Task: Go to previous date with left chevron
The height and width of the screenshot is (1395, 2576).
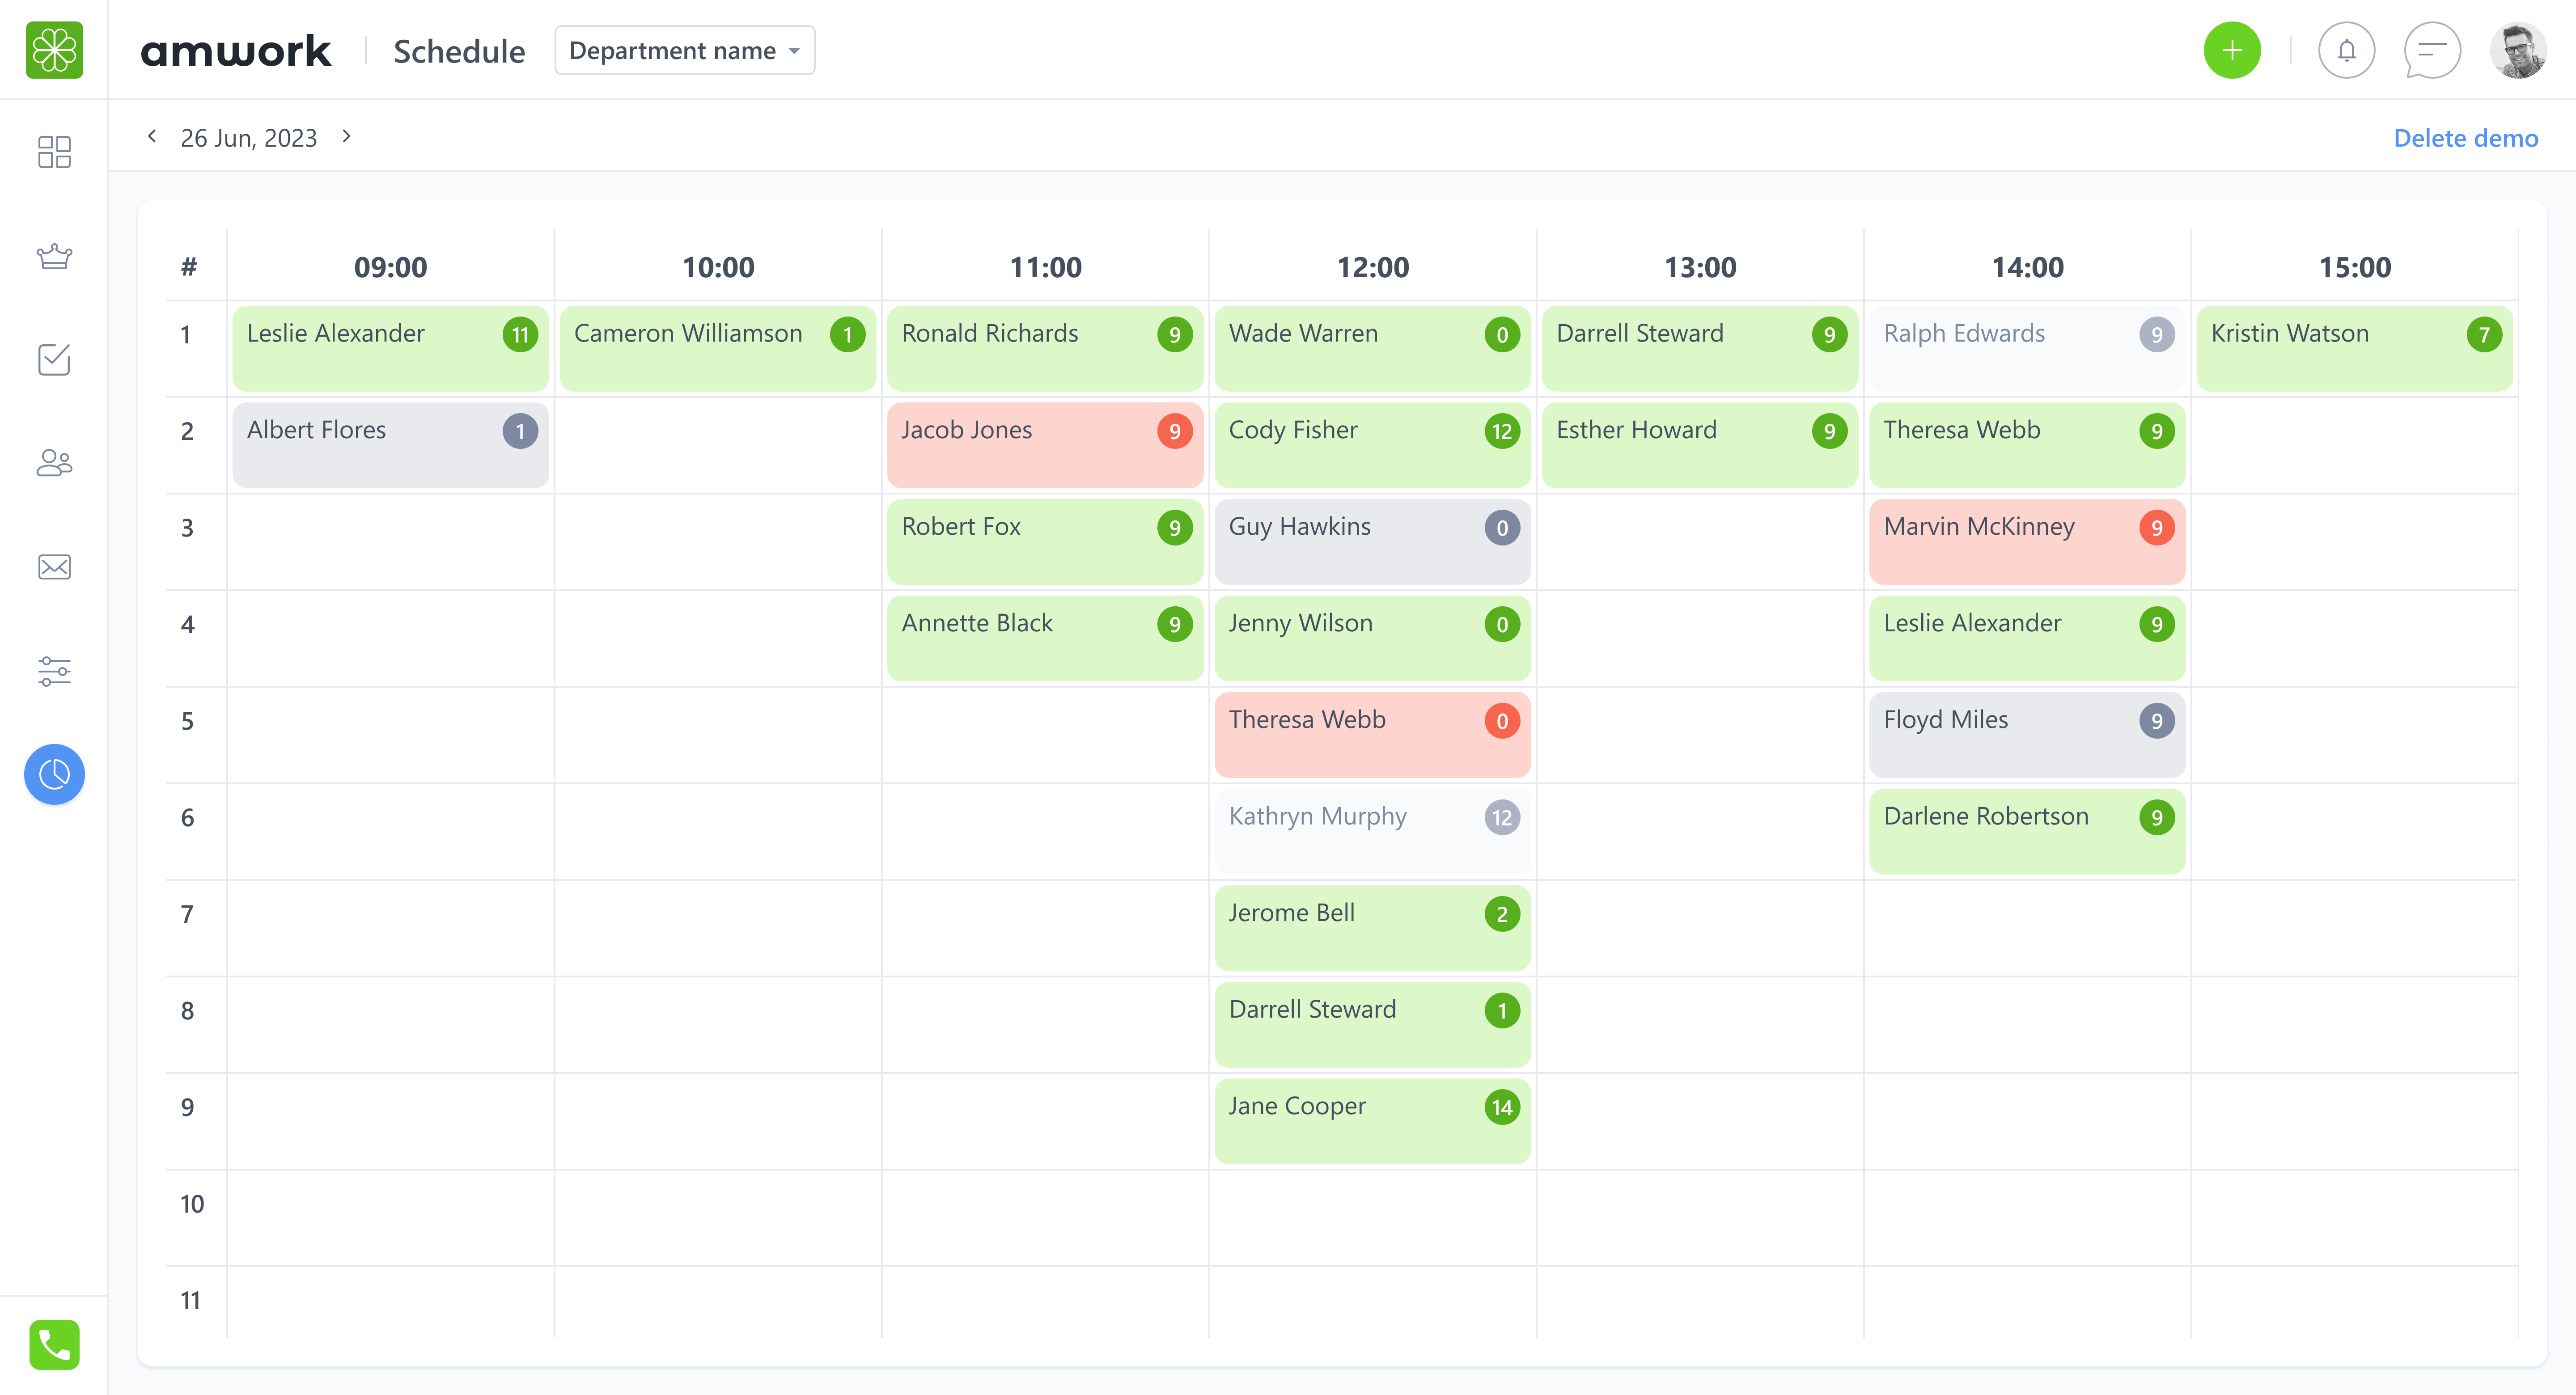Action: click(x=152, y=136)
